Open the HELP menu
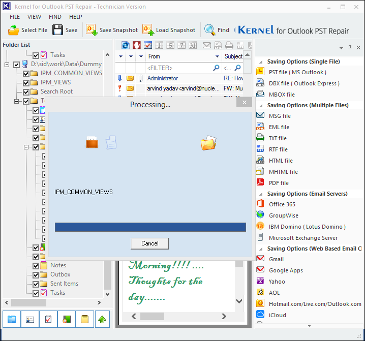 point(75,17)
